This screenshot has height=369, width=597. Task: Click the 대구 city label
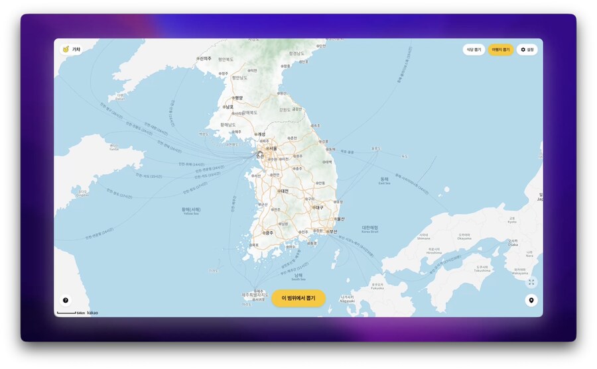pyautogui.click(x=319, y=208)
